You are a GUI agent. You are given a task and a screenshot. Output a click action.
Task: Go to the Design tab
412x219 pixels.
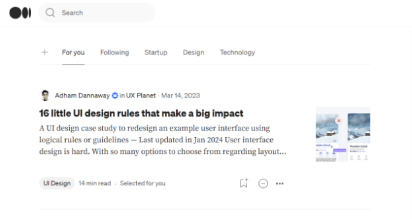[193, 53]
